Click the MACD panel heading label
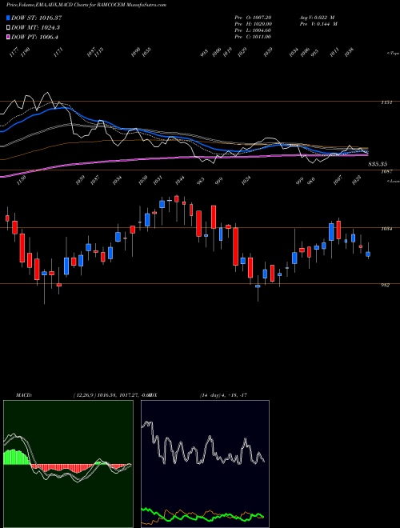The height and width of the screenshot is (528, 400). (23, 395)
